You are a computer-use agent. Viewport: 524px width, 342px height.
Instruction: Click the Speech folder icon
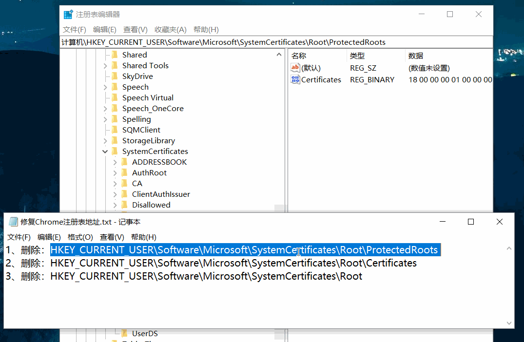coord(115,87)
